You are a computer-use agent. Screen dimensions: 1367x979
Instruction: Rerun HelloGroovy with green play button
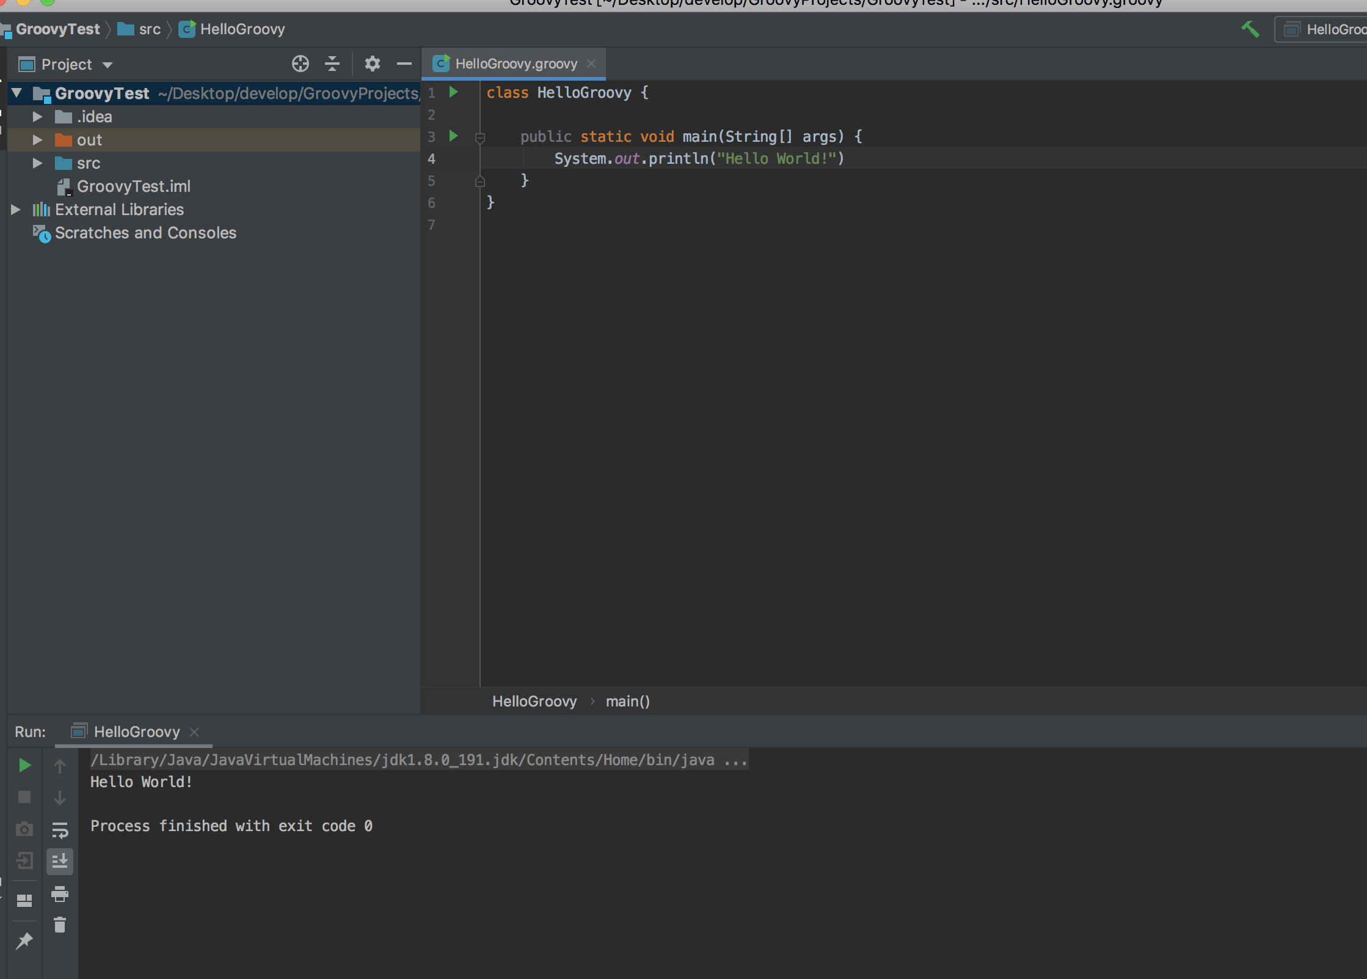coord(24,765)
